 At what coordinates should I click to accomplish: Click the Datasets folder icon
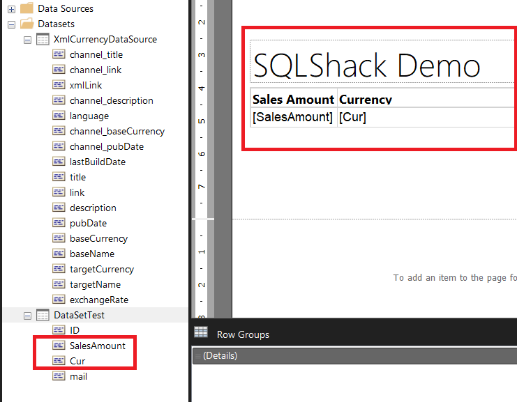[x=27, y=24]
